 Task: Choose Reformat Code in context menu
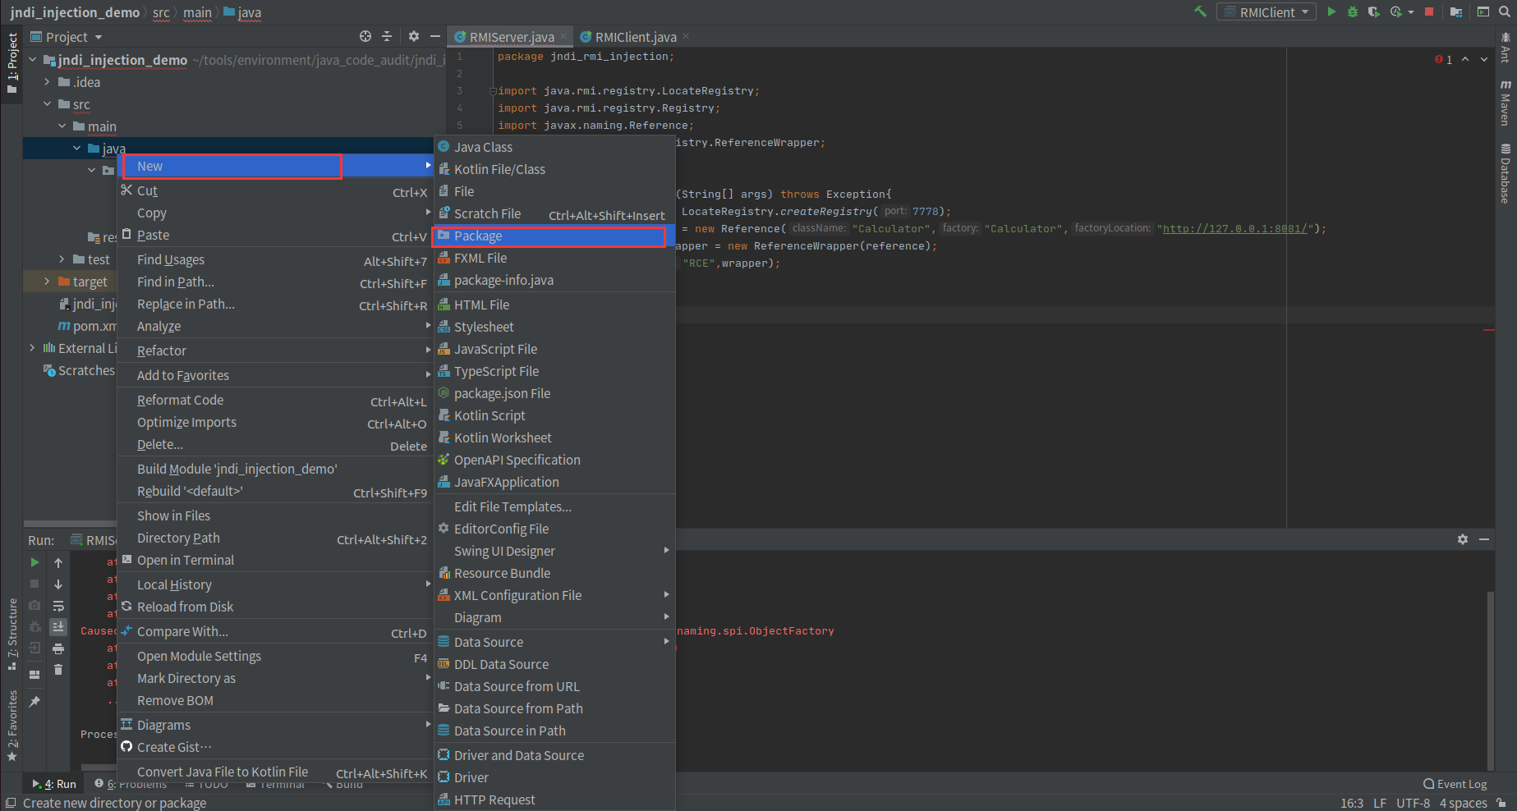[276, 400]
